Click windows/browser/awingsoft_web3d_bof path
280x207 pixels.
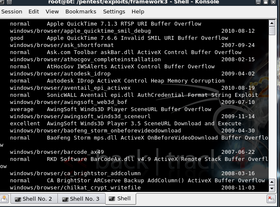click(x=69, y=102)
